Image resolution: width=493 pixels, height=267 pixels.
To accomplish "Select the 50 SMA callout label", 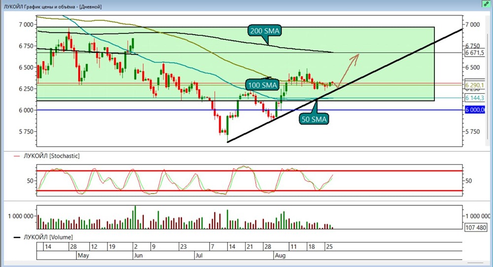I will [x=314, y=119].
